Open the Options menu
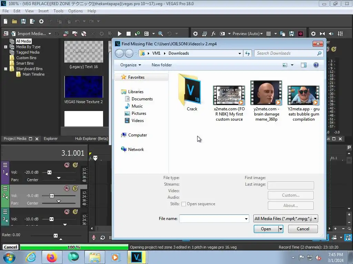 [x=75, y=11]
